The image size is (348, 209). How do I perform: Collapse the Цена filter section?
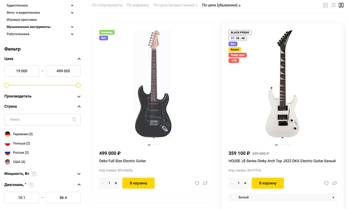pyautogui.click(x=79, y=59)
